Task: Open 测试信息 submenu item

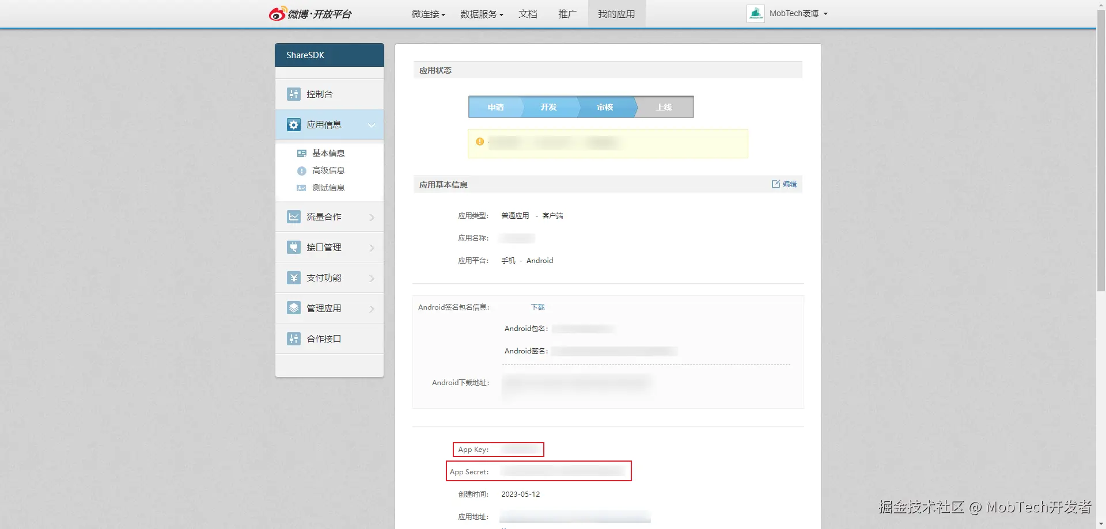Action: tap(328, 188)
